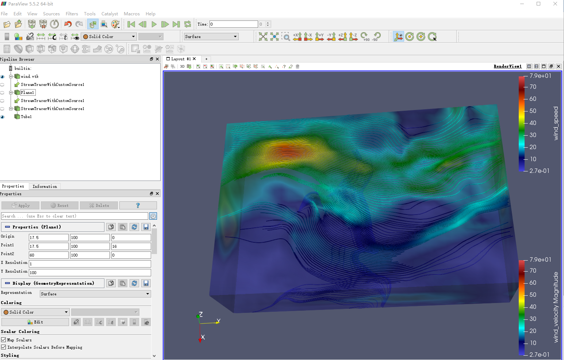Toggle Interpolate Scalars Before Mapping
Screen dimensions: 564x360
pos(4,347)
